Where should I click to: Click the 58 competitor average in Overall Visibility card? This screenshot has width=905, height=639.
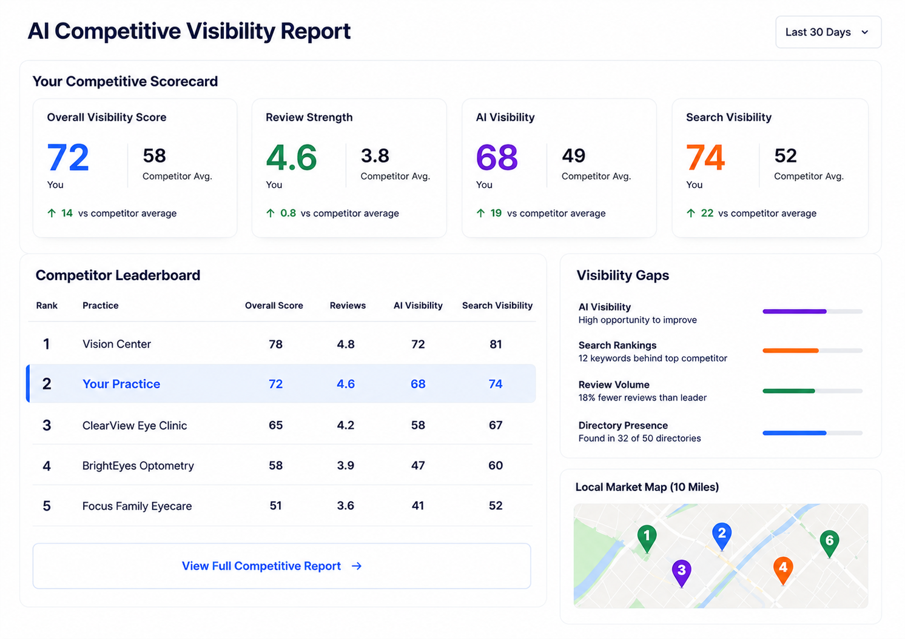[154, 156]
